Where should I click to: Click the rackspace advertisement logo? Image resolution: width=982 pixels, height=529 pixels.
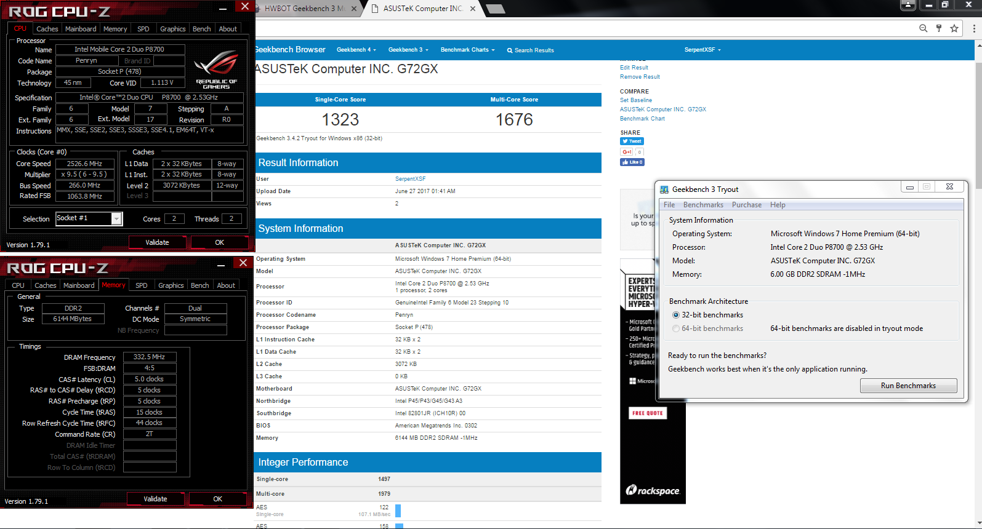coord(653,490)
